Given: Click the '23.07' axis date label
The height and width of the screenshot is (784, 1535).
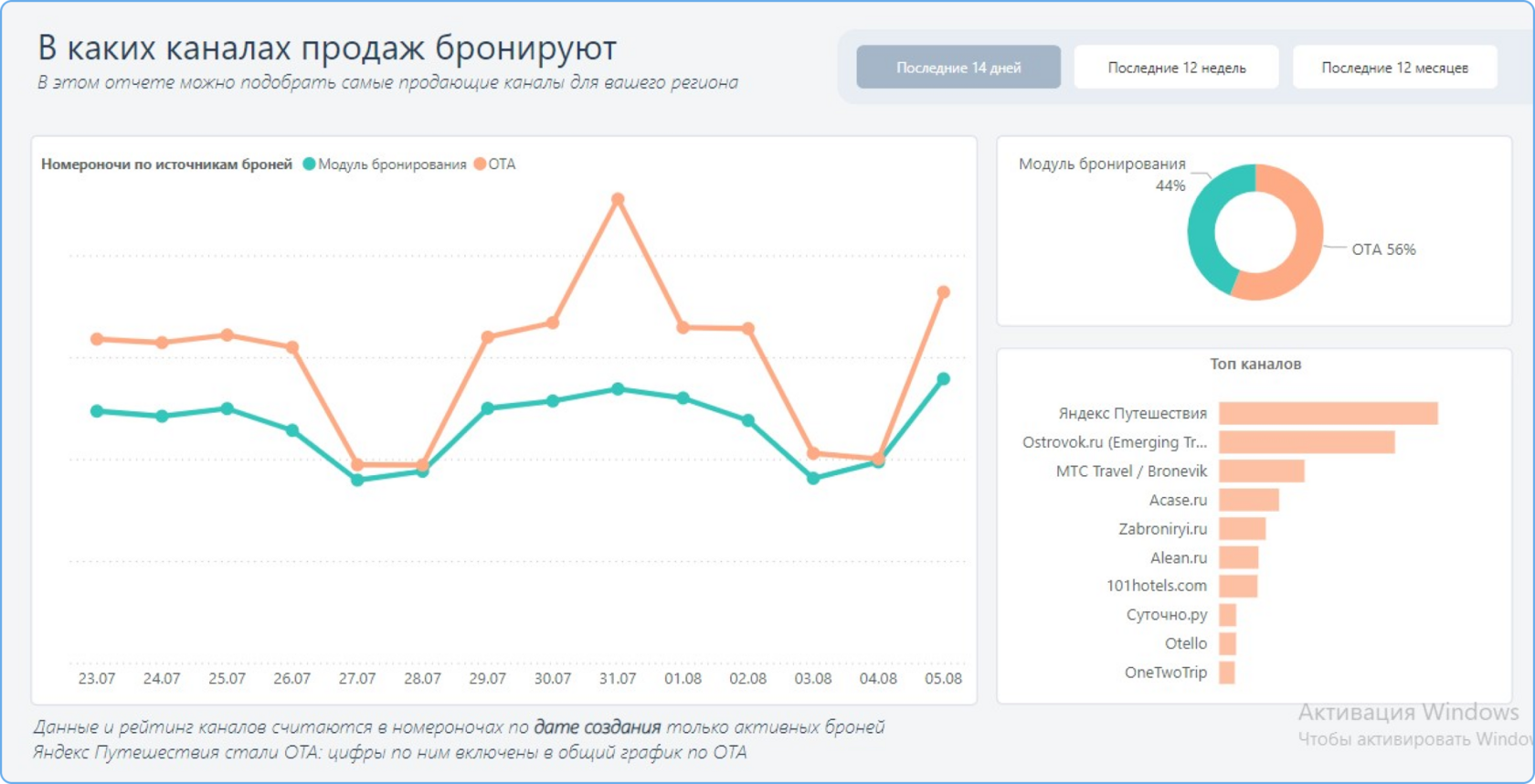Looking at the screenshot, I should [x=97, y=678].
